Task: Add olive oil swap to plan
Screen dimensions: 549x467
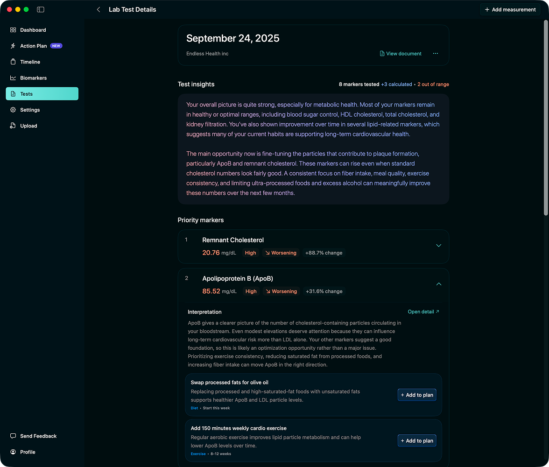Action: point(416,395)
